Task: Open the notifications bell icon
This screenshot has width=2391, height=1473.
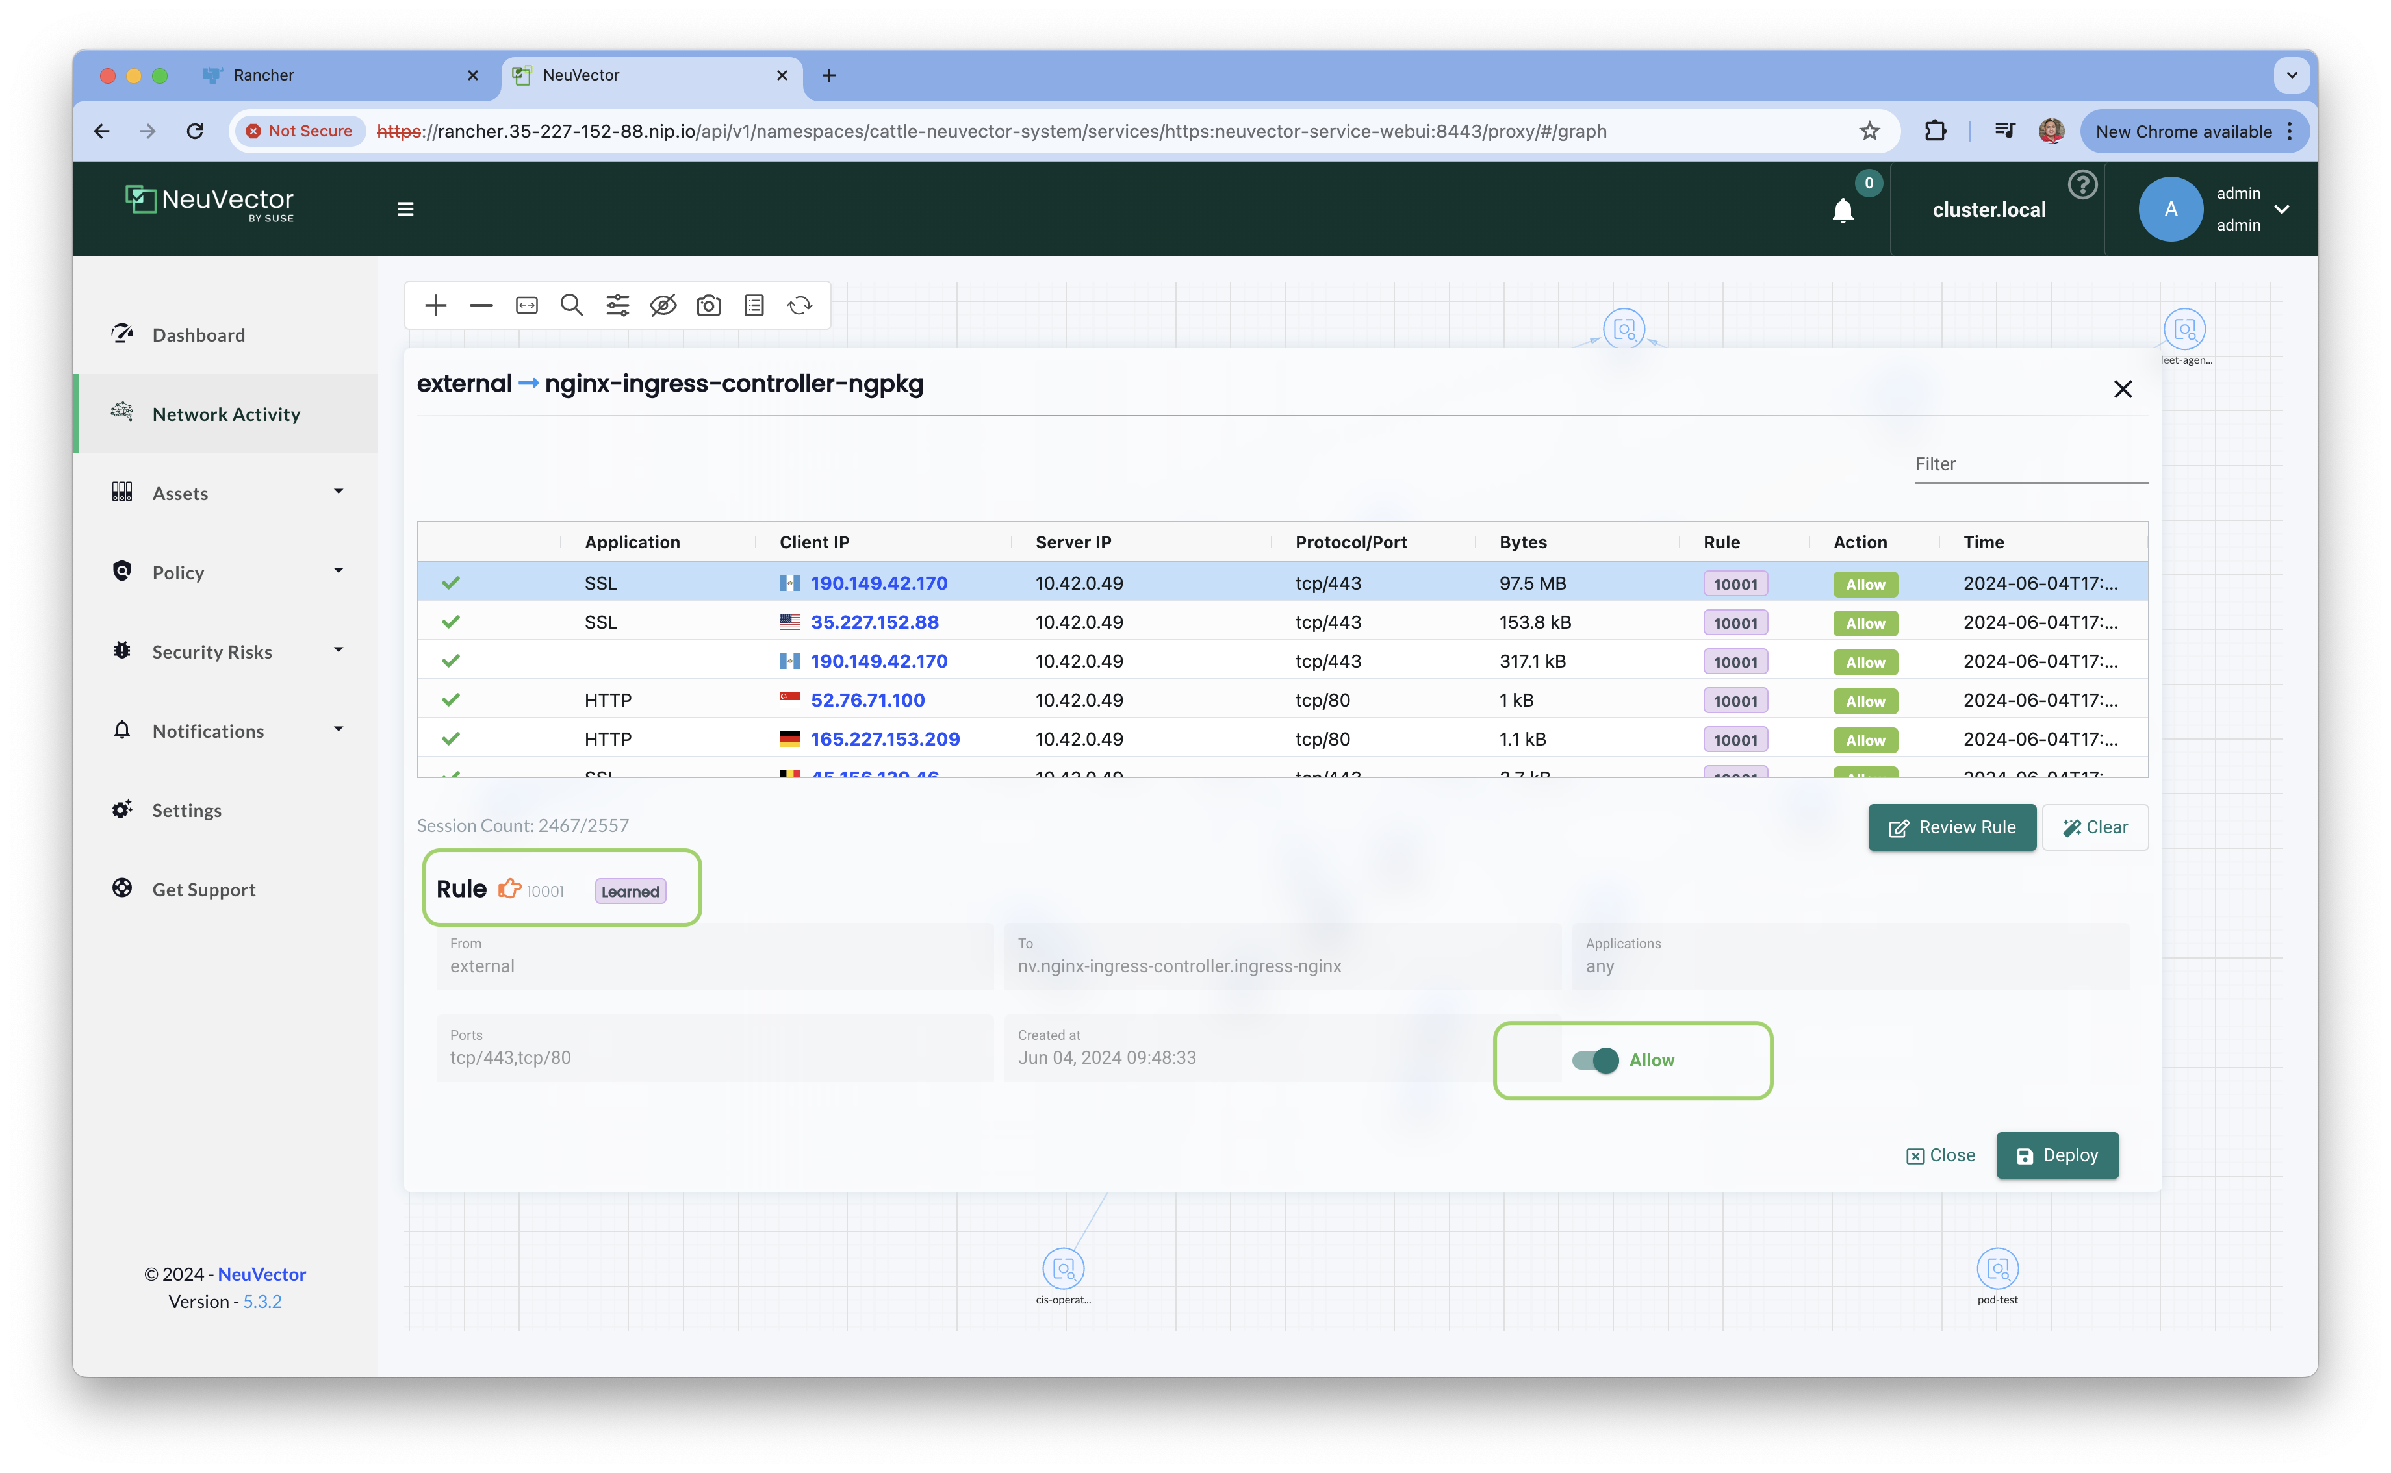Action: [x=1843, y=210]
